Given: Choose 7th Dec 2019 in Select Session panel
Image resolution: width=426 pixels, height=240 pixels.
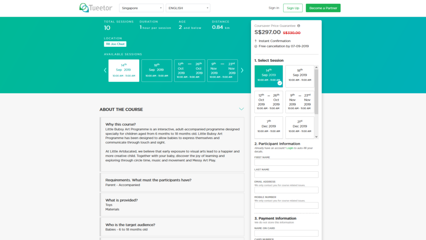Looking at the screenshot, I should point(269,127).
